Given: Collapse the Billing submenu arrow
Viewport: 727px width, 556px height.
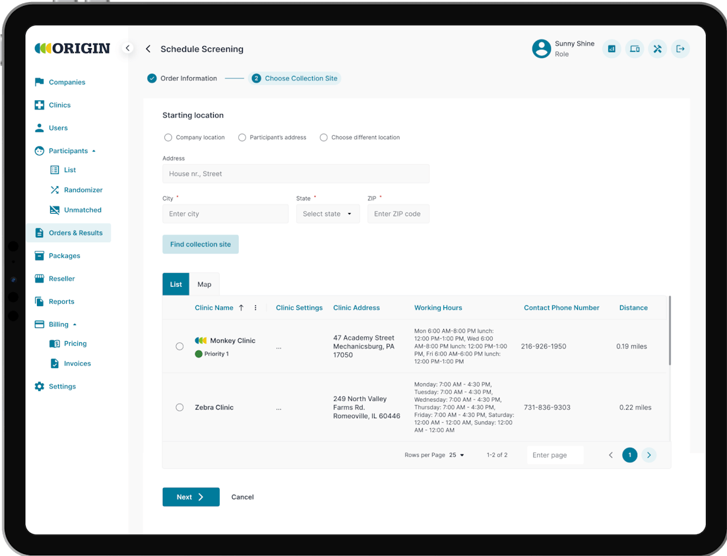Looking at the screenshot, I should (75, 324).
